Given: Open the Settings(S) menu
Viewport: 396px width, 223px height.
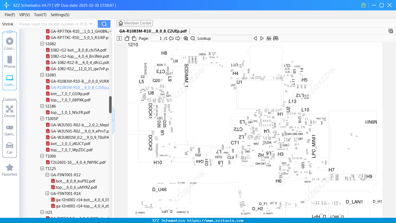Looking at the screenshot, I should [x=60, y=15].
